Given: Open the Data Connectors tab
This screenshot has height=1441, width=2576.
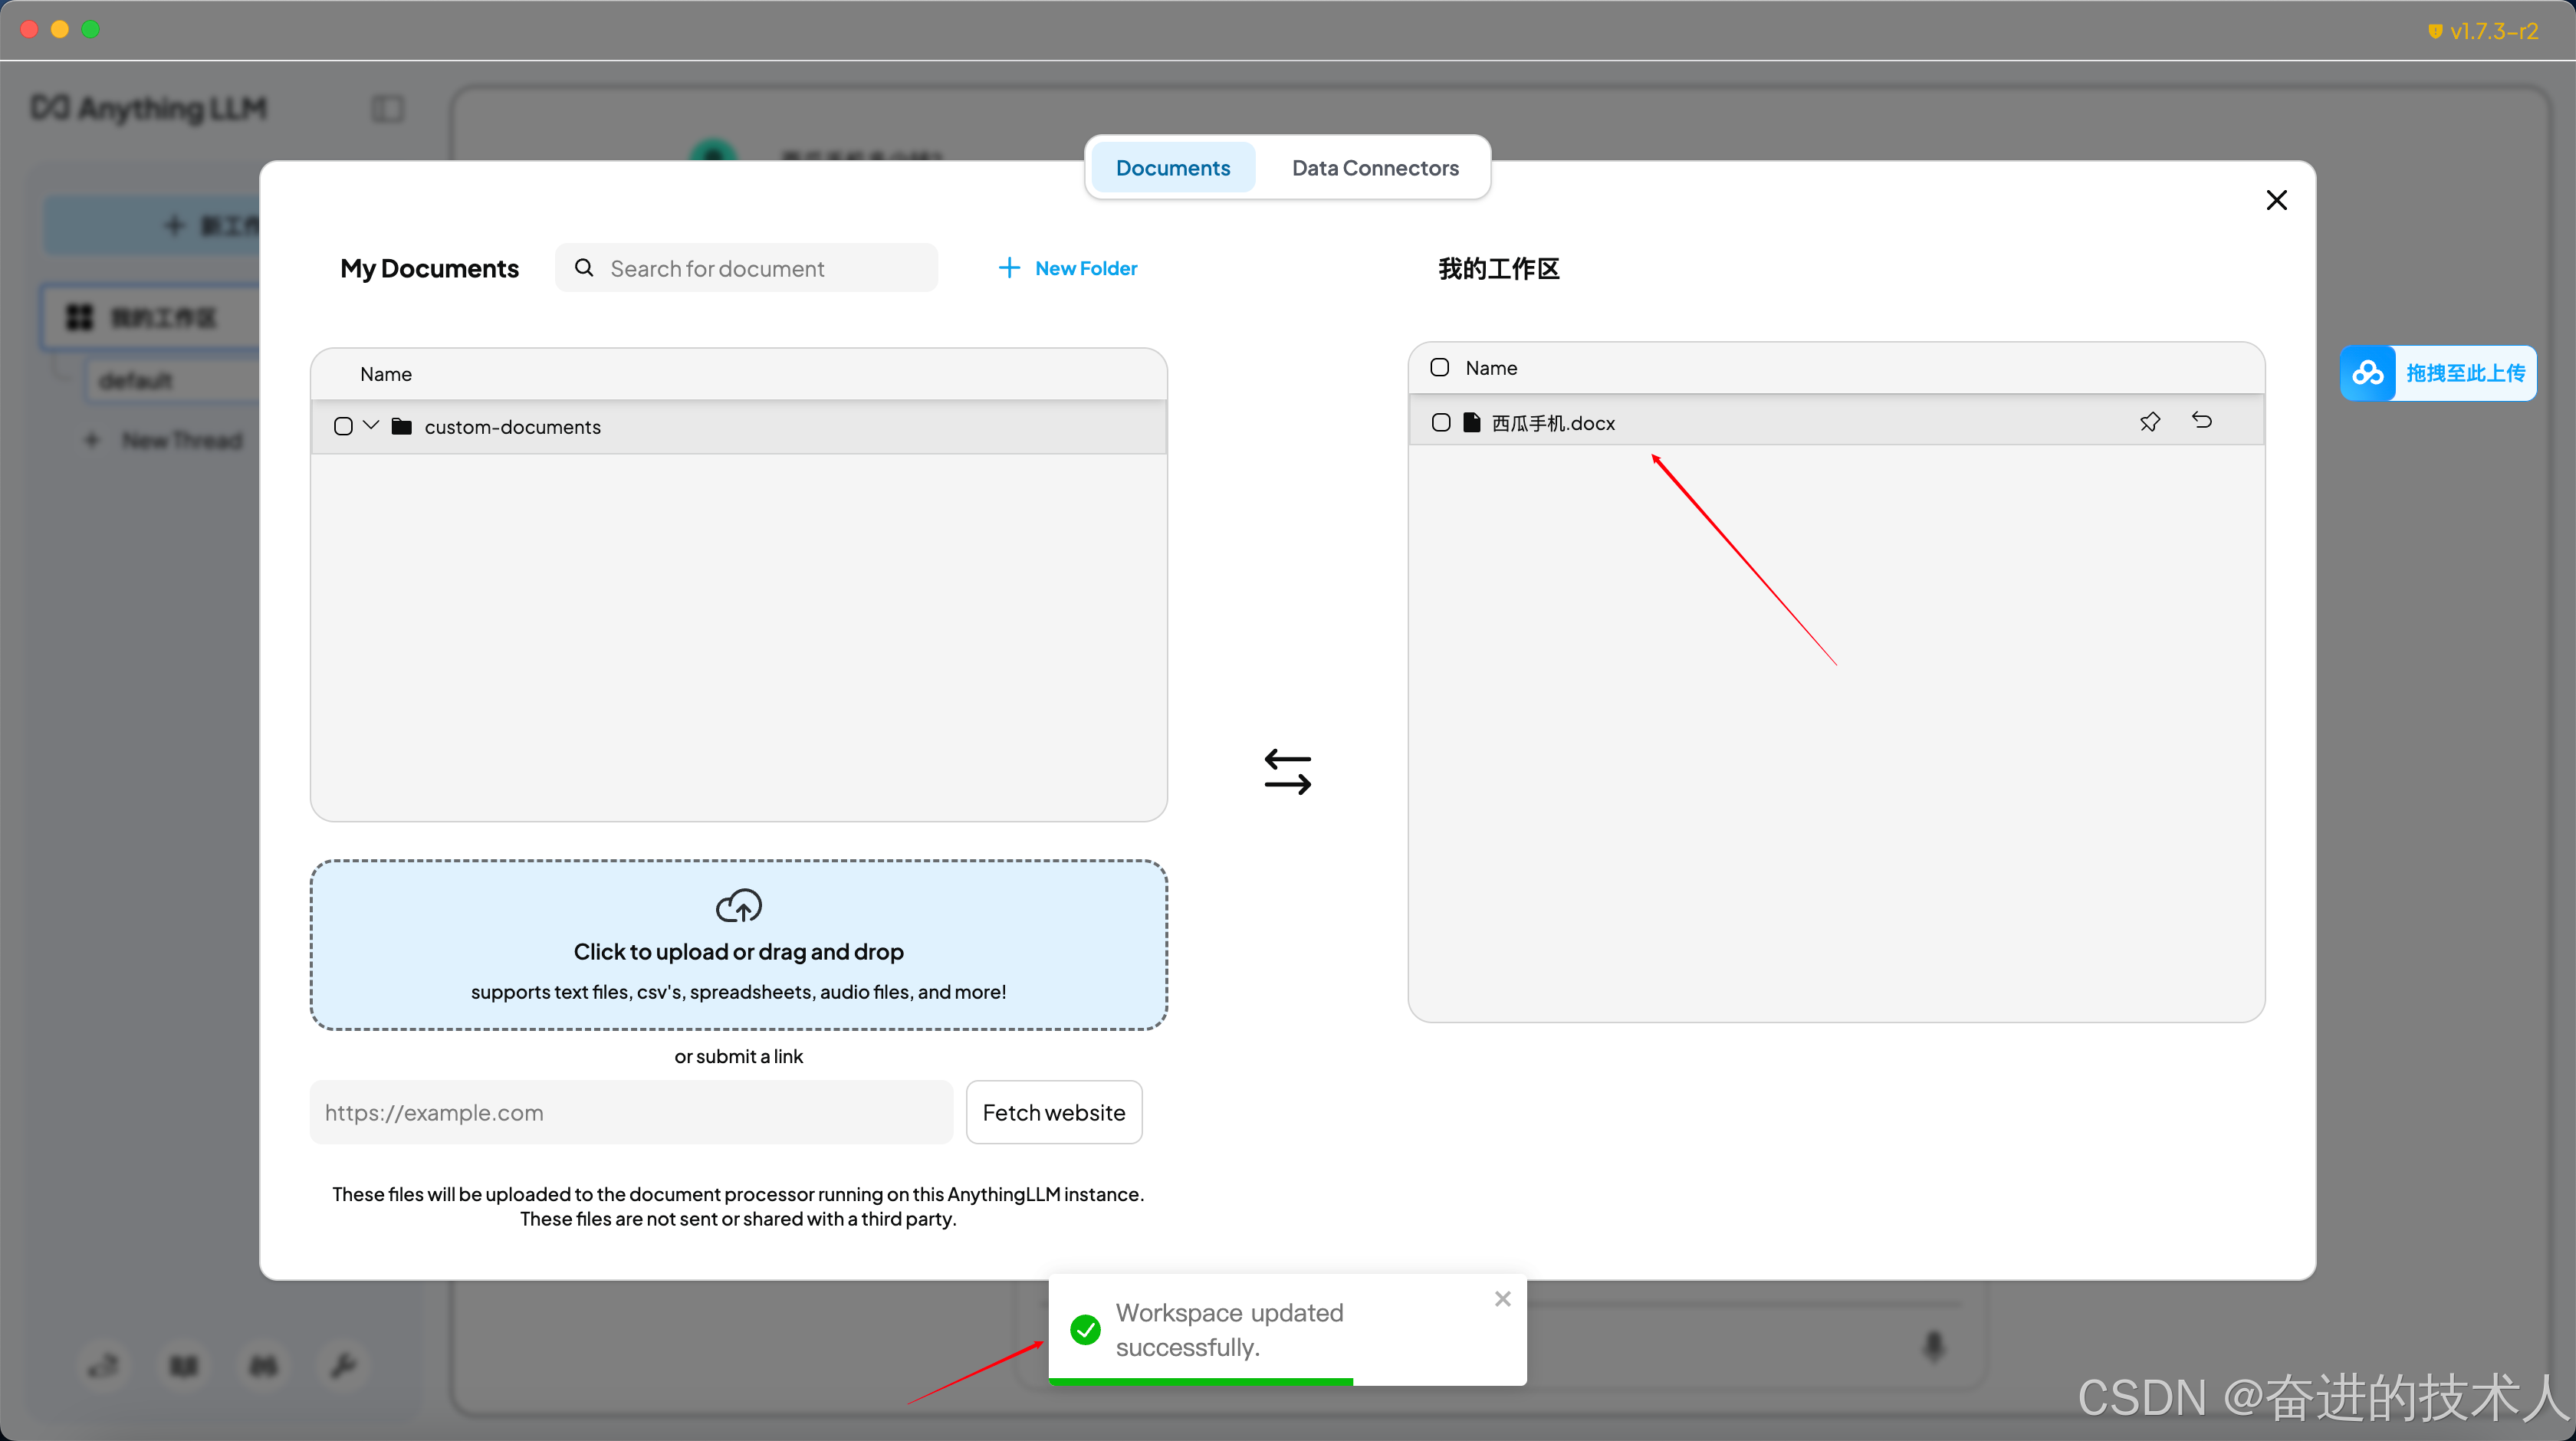Looking at the screenshot, I should point(1374,168).
